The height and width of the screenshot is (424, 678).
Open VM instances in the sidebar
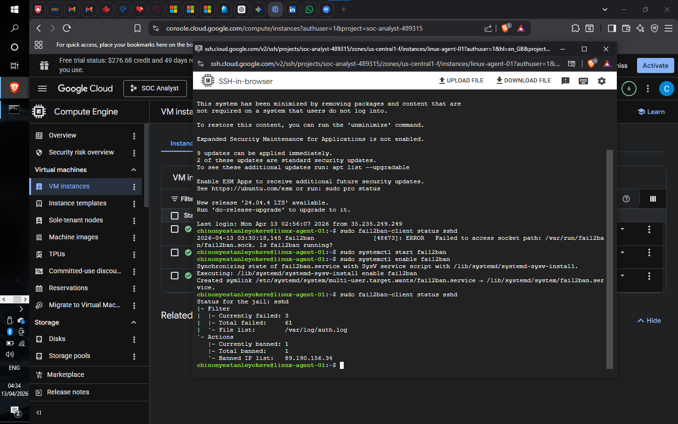click(69, 186)
